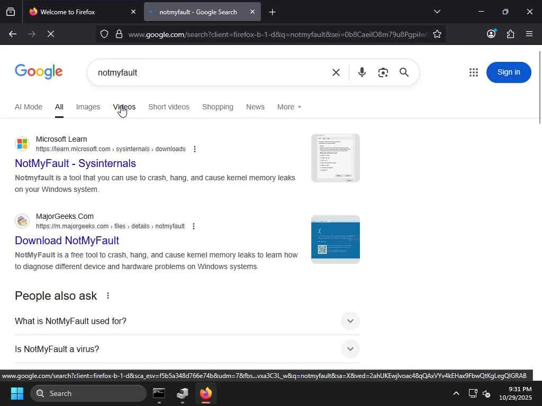Open Short videos results
The width and height of the screenshot is (542, 406).
tap(169, 107)
